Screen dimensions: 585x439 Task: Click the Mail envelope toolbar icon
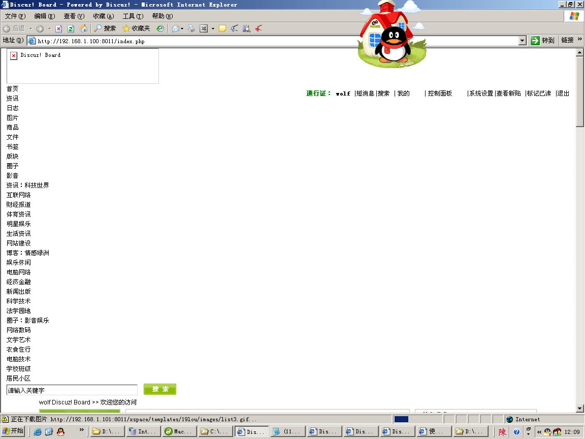click(x=175, y=28)
